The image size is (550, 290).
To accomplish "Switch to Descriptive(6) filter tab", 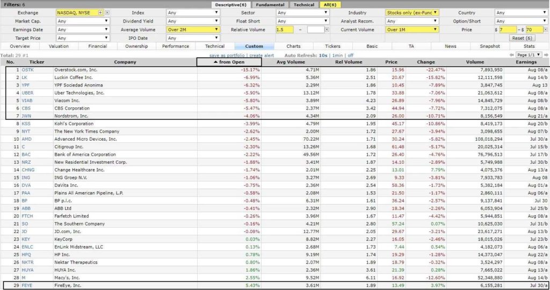I will [231, 4].
